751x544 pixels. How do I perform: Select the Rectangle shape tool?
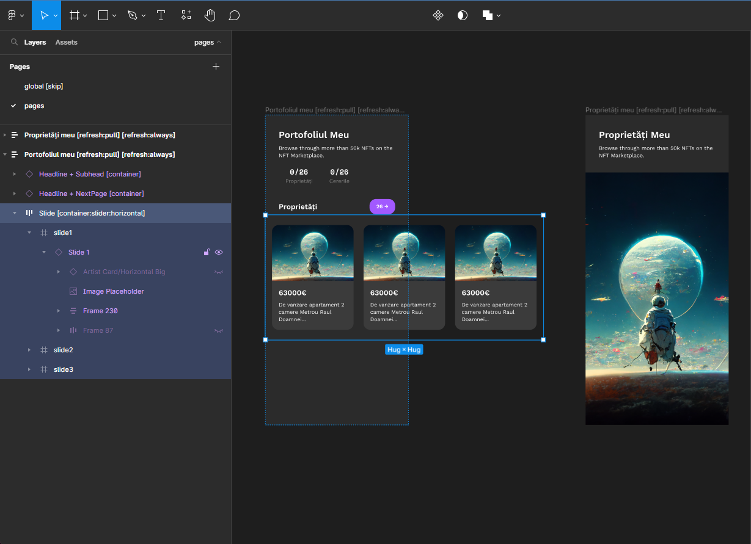click(x=103, y=15)
